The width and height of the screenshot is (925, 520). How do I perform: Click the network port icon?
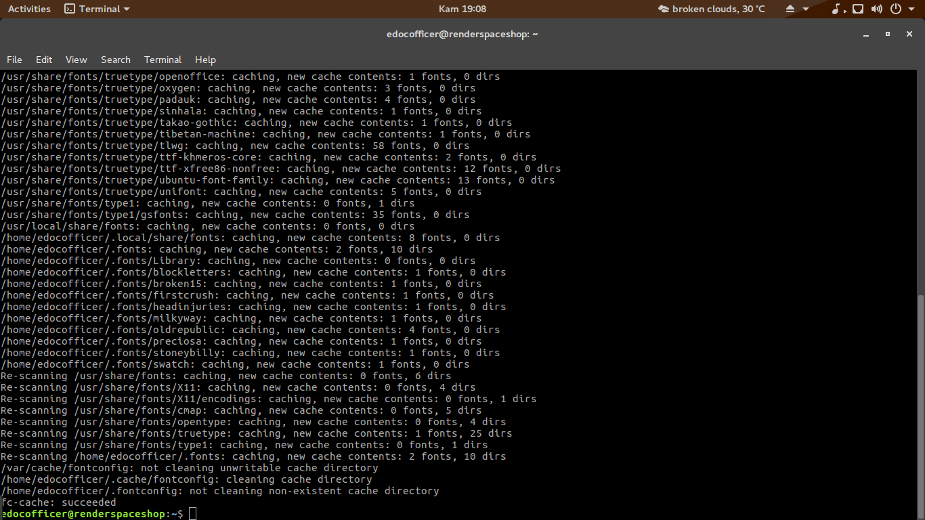[x=858, y=9]
